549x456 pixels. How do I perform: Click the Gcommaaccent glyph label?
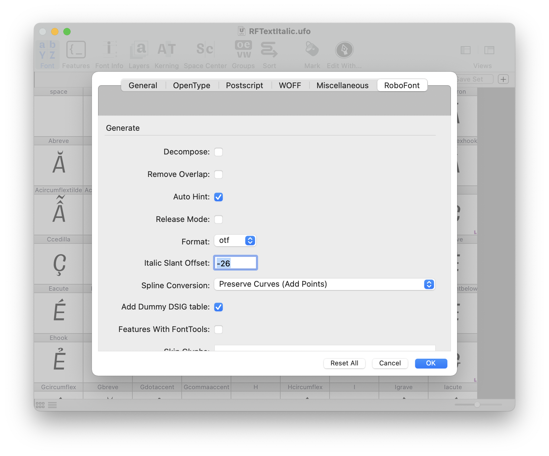coord(206,387)
